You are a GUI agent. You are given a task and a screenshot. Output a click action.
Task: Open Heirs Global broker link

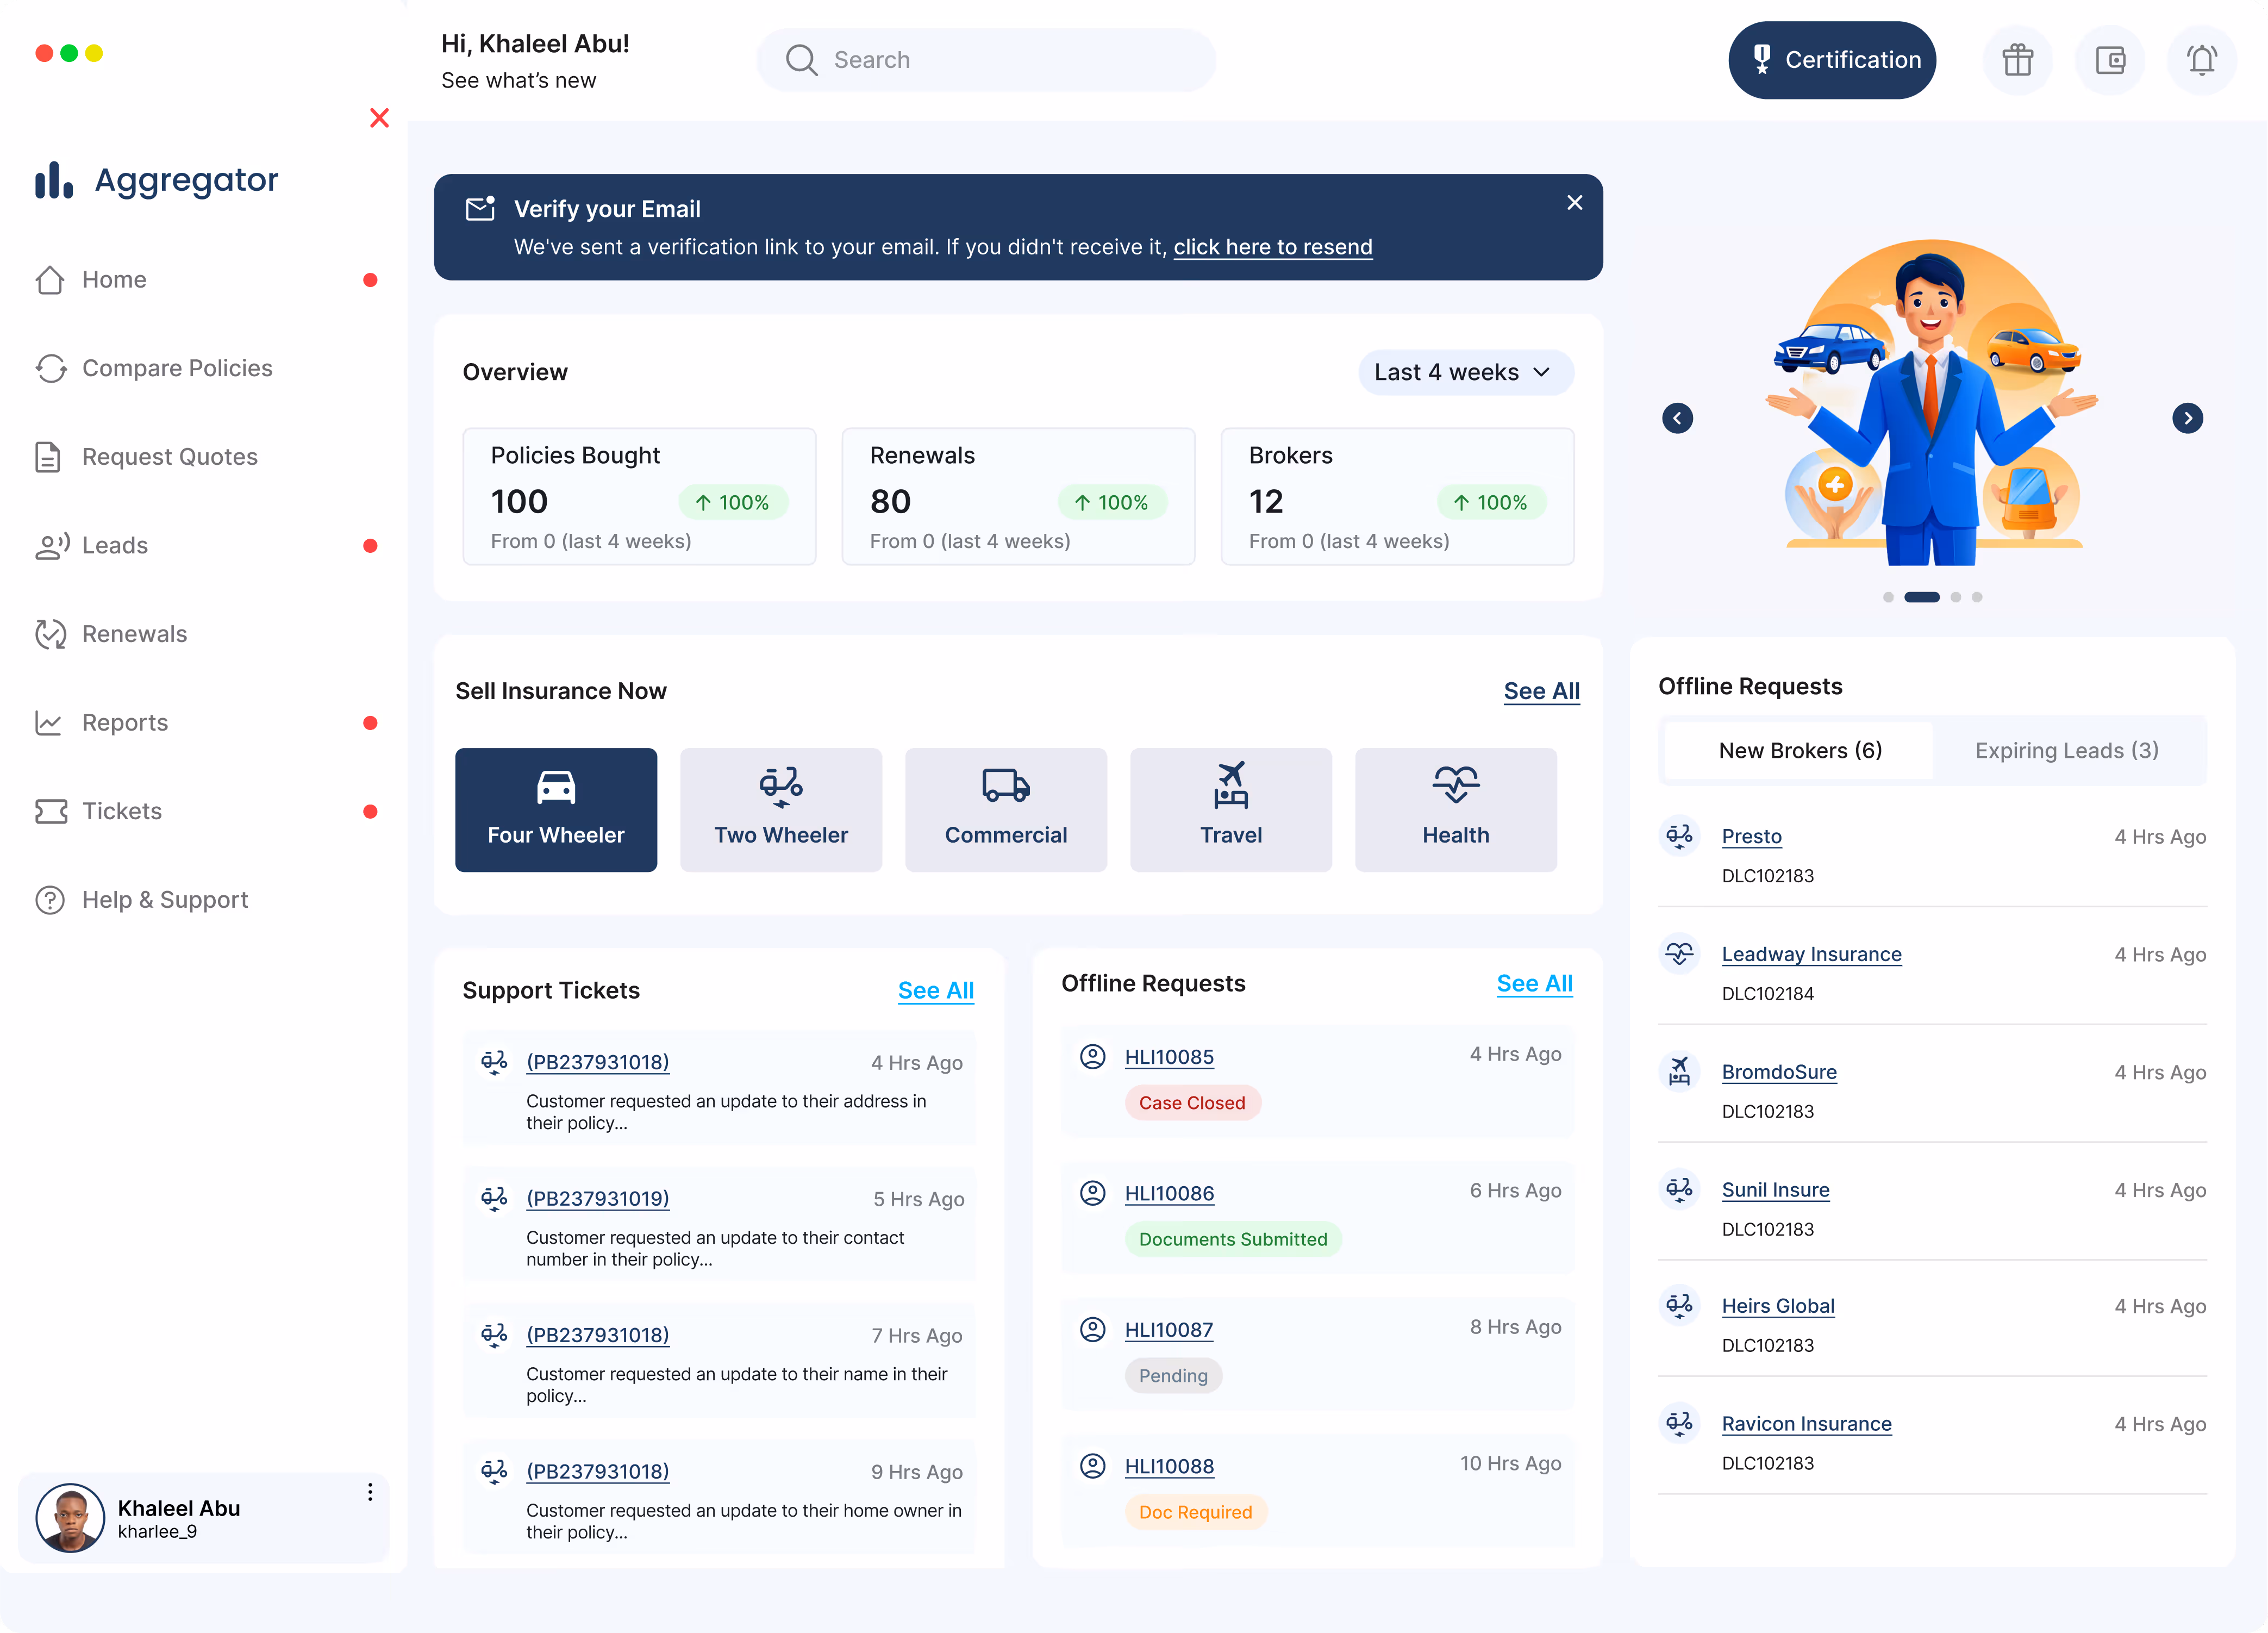click(1778, 1306)
